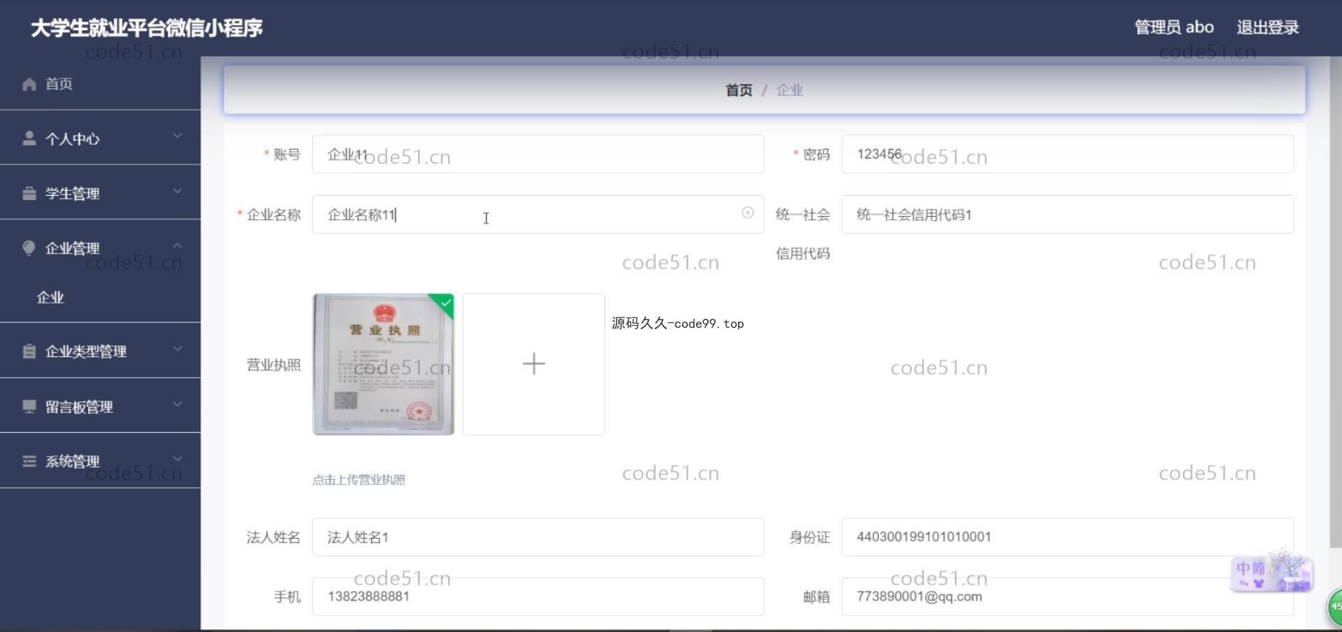Click the monitor icon for 留言板管理
The height and width of the screenshot is (632, 1342).
click(x=29, y=406)
